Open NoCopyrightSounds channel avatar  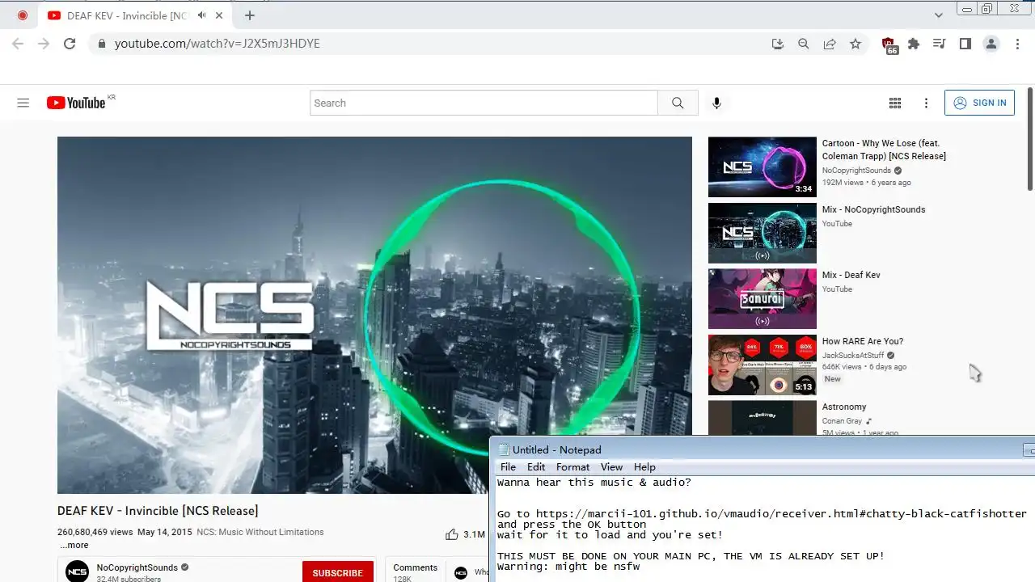[x=77, y=571]
